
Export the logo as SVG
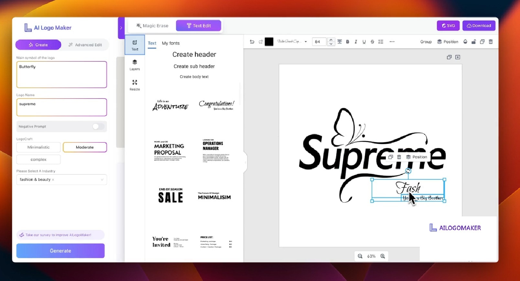(448, 26)
